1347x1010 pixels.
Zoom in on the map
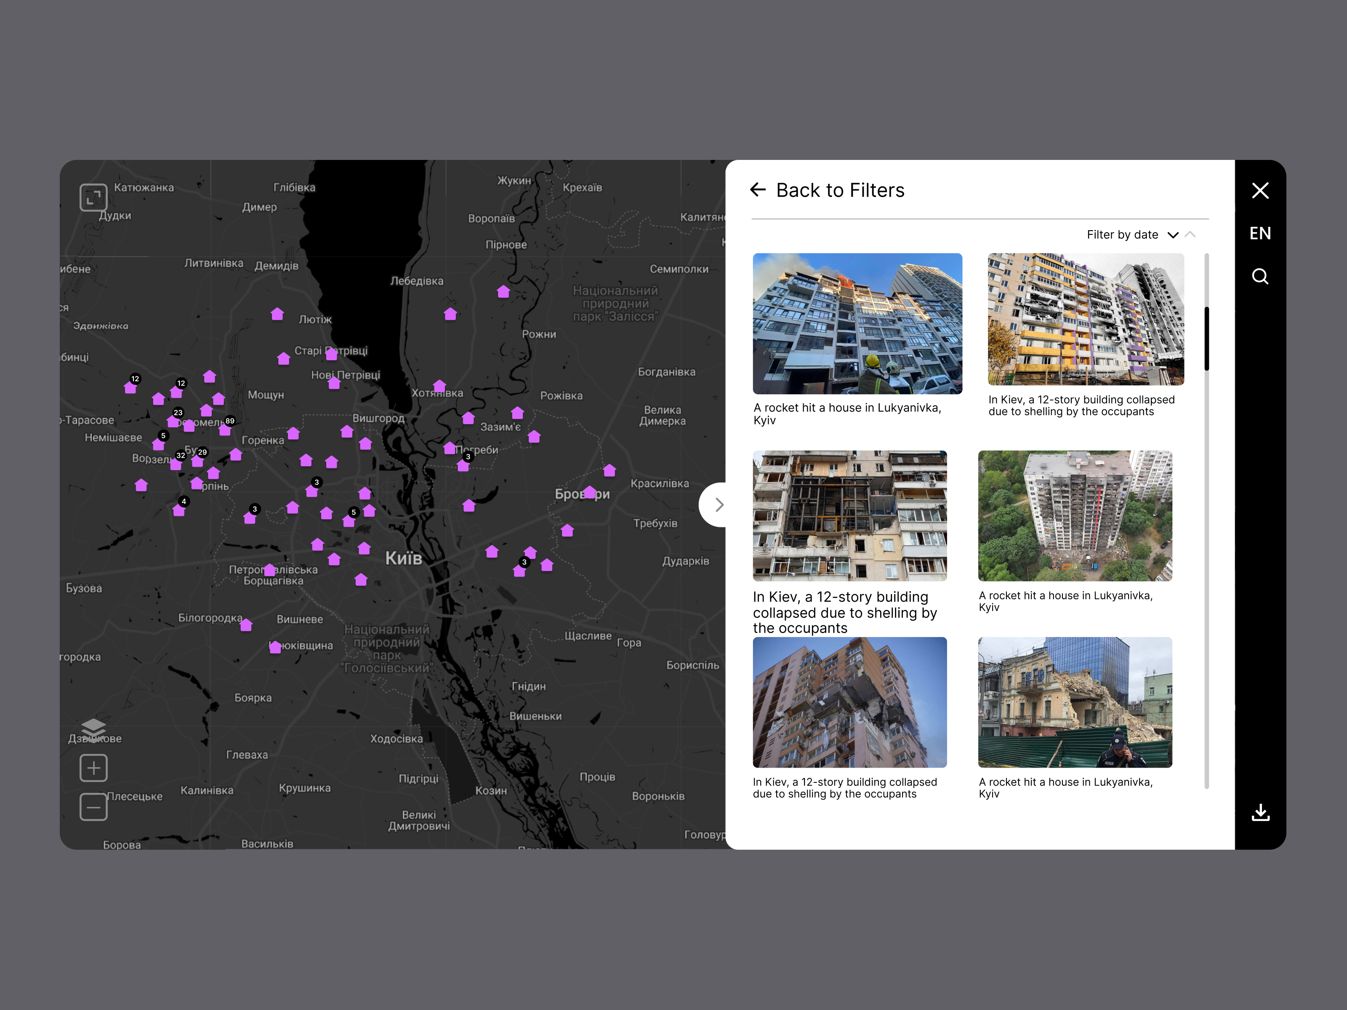coord(93,768)
